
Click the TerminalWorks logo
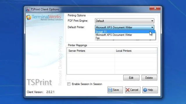[x=44, y=18]
